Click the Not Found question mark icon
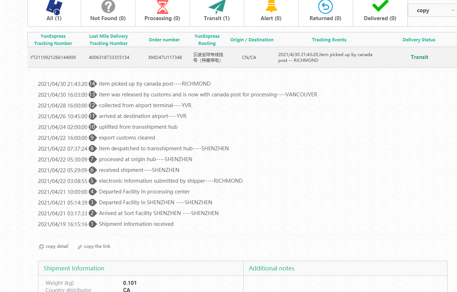 pyautogui.click(x=108, y=6)
